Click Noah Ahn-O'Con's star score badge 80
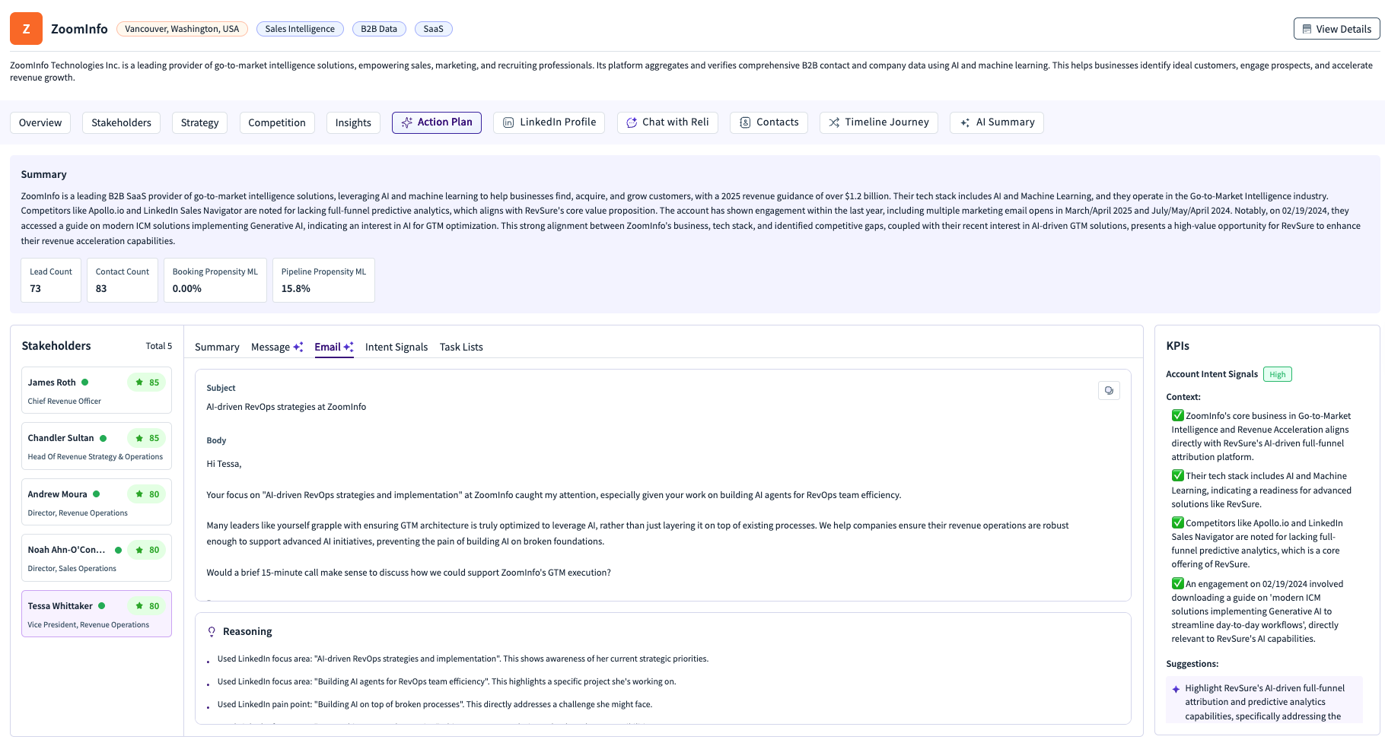Viewport: 1385px width, 746px height. pos(147,550)
